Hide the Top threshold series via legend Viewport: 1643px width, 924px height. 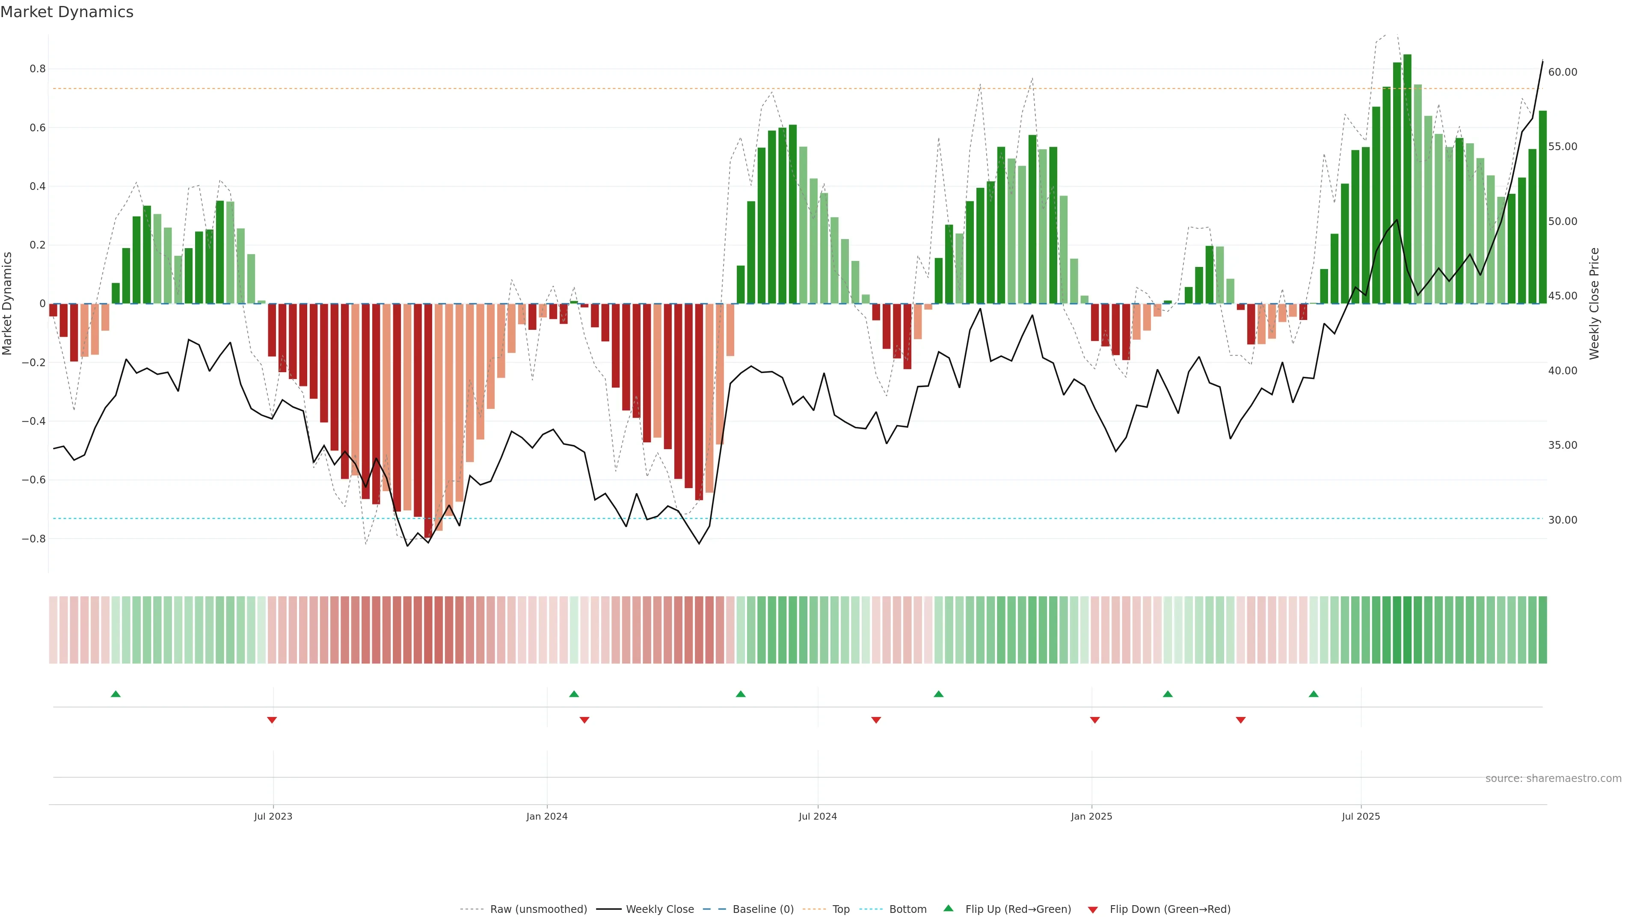(841, 909)
